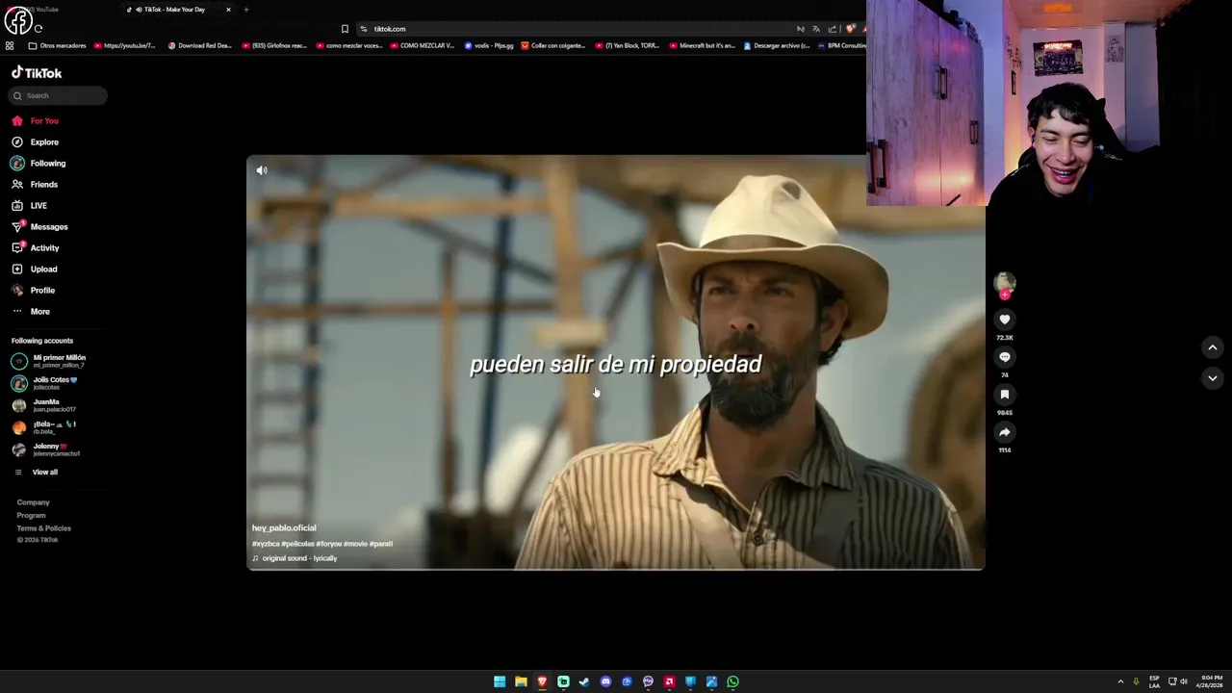1232x693 pixels.
Task: Go to the Explore page
Action: pyautogui.click(x=36, y=142)
